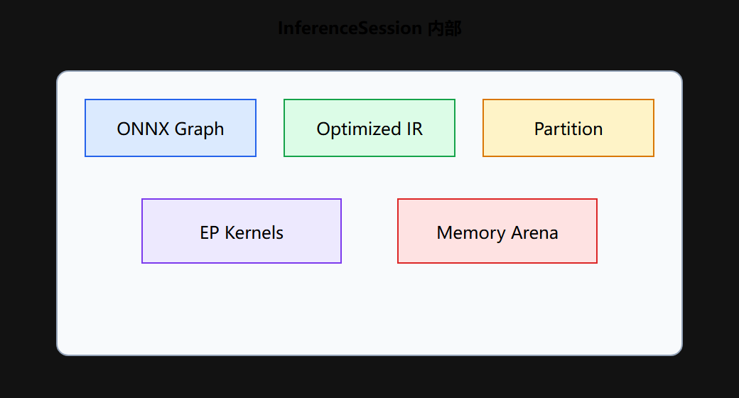The height and width of the screenshot is (398, 739).
Task: Click the word InferenceSession in the title
Action: coord(350,28)
